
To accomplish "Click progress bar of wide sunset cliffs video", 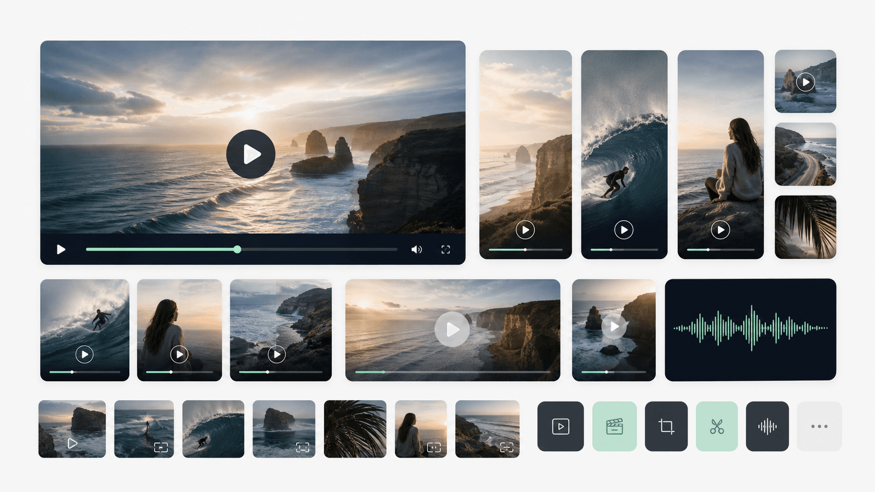I will click(x=453, y=372).
